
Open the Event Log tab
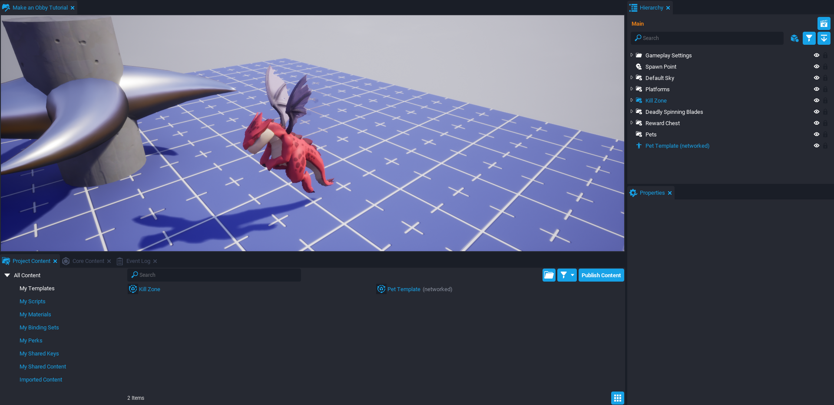coord(138,261)
